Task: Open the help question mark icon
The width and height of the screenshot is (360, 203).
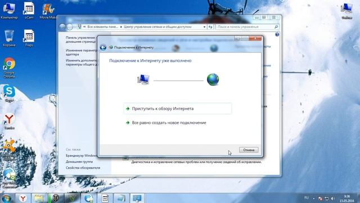Action: click(x=277, y=34)
